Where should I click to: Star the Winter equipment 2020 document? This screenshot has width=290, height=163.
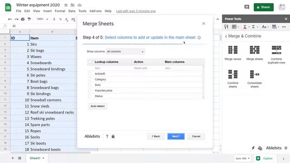coord(66,5)
